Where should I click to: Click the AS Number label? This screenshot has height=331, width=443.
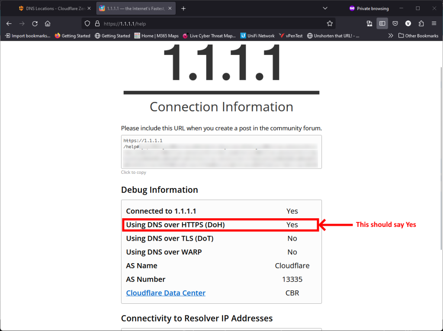tap(146, 279)
